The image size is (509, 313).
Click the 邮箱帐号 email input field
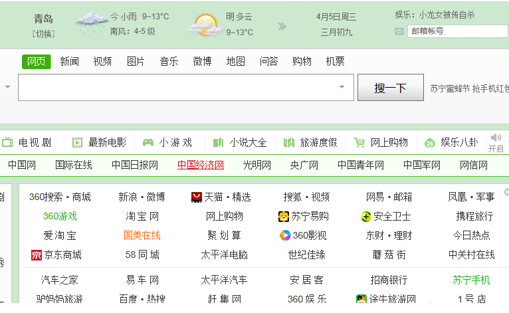click(x=457, y=31)
